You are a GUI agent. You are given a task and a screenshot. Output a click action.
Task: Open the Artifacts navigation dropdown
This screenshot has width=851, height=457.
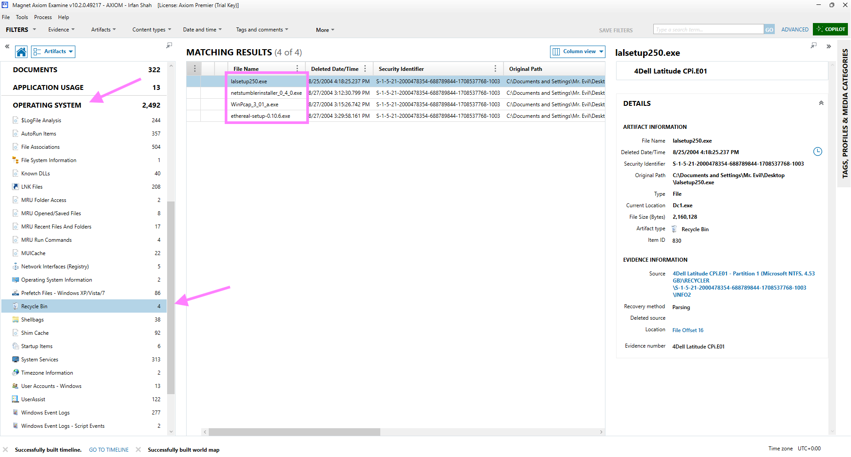[x=53, y=52]
